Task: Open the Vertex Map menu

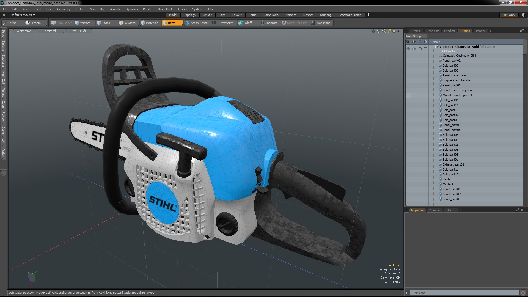Action: click(x=98, y=9)
